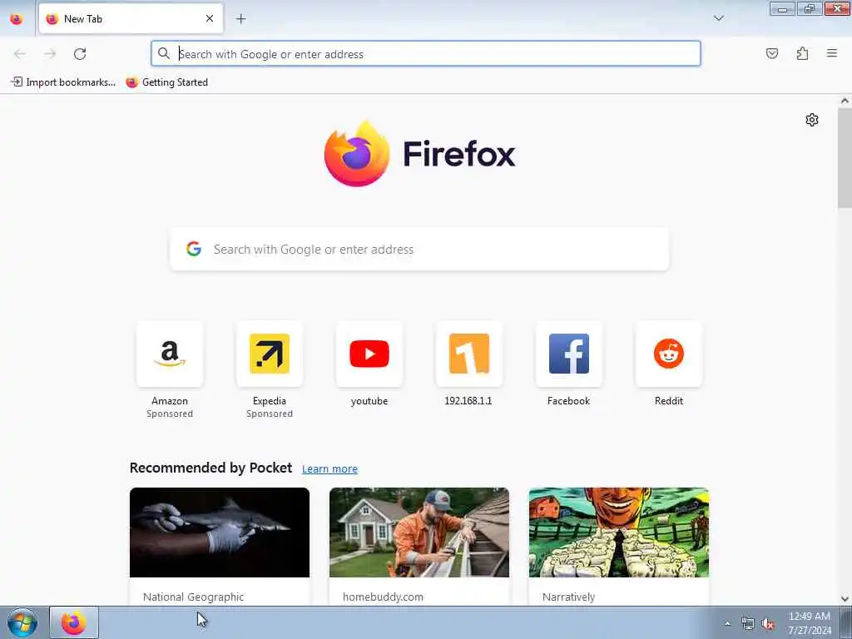Expand the list all tabs chevron
The image size is (852, 639).
pyautogui.click(x=718, y=18)
